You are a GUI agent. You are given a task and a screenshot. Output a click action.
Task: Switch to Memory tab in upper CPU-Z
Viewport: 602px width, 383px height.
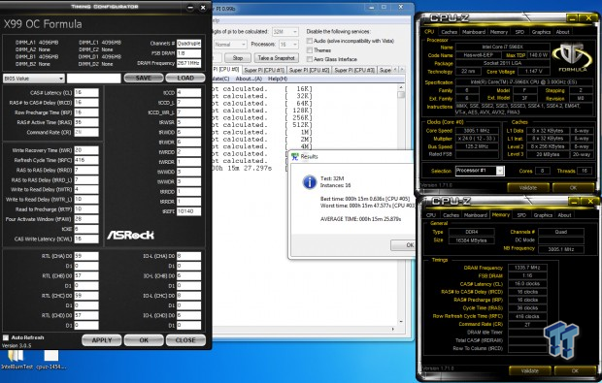(499, 32)
